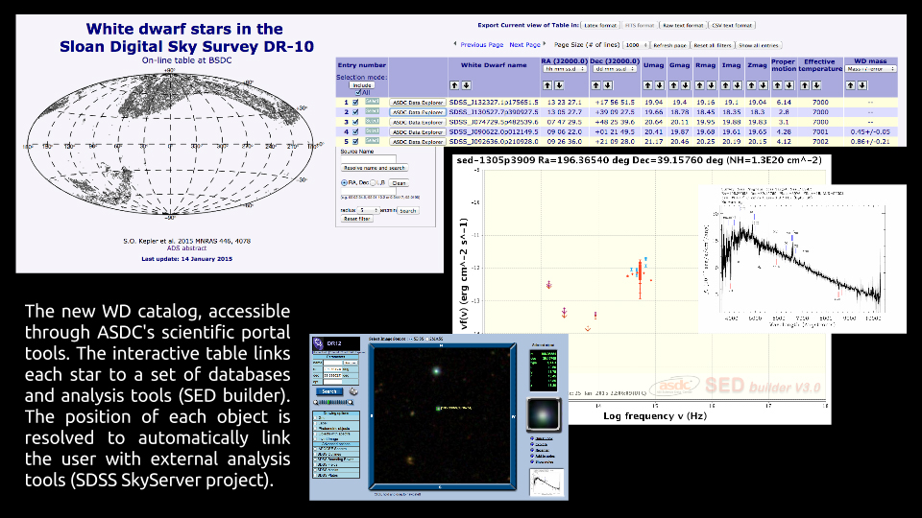Click the Clear coordinates button

coord(400,183)
